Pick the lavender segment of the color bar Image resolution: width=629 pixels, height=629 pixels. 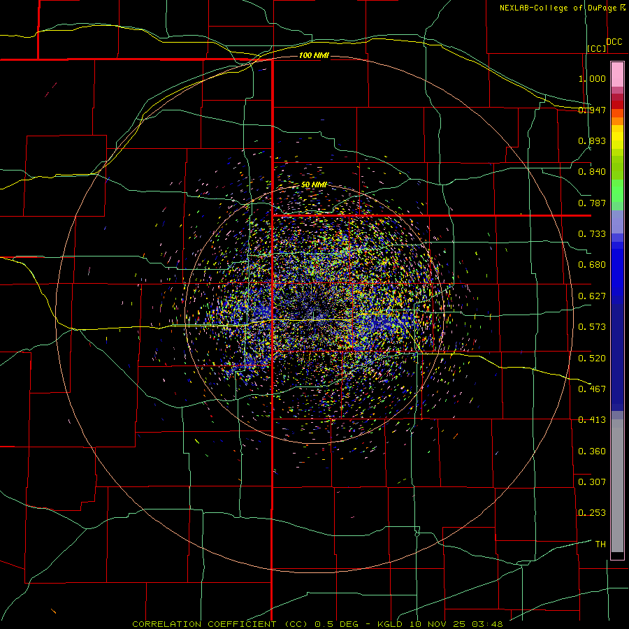point(617,222)
